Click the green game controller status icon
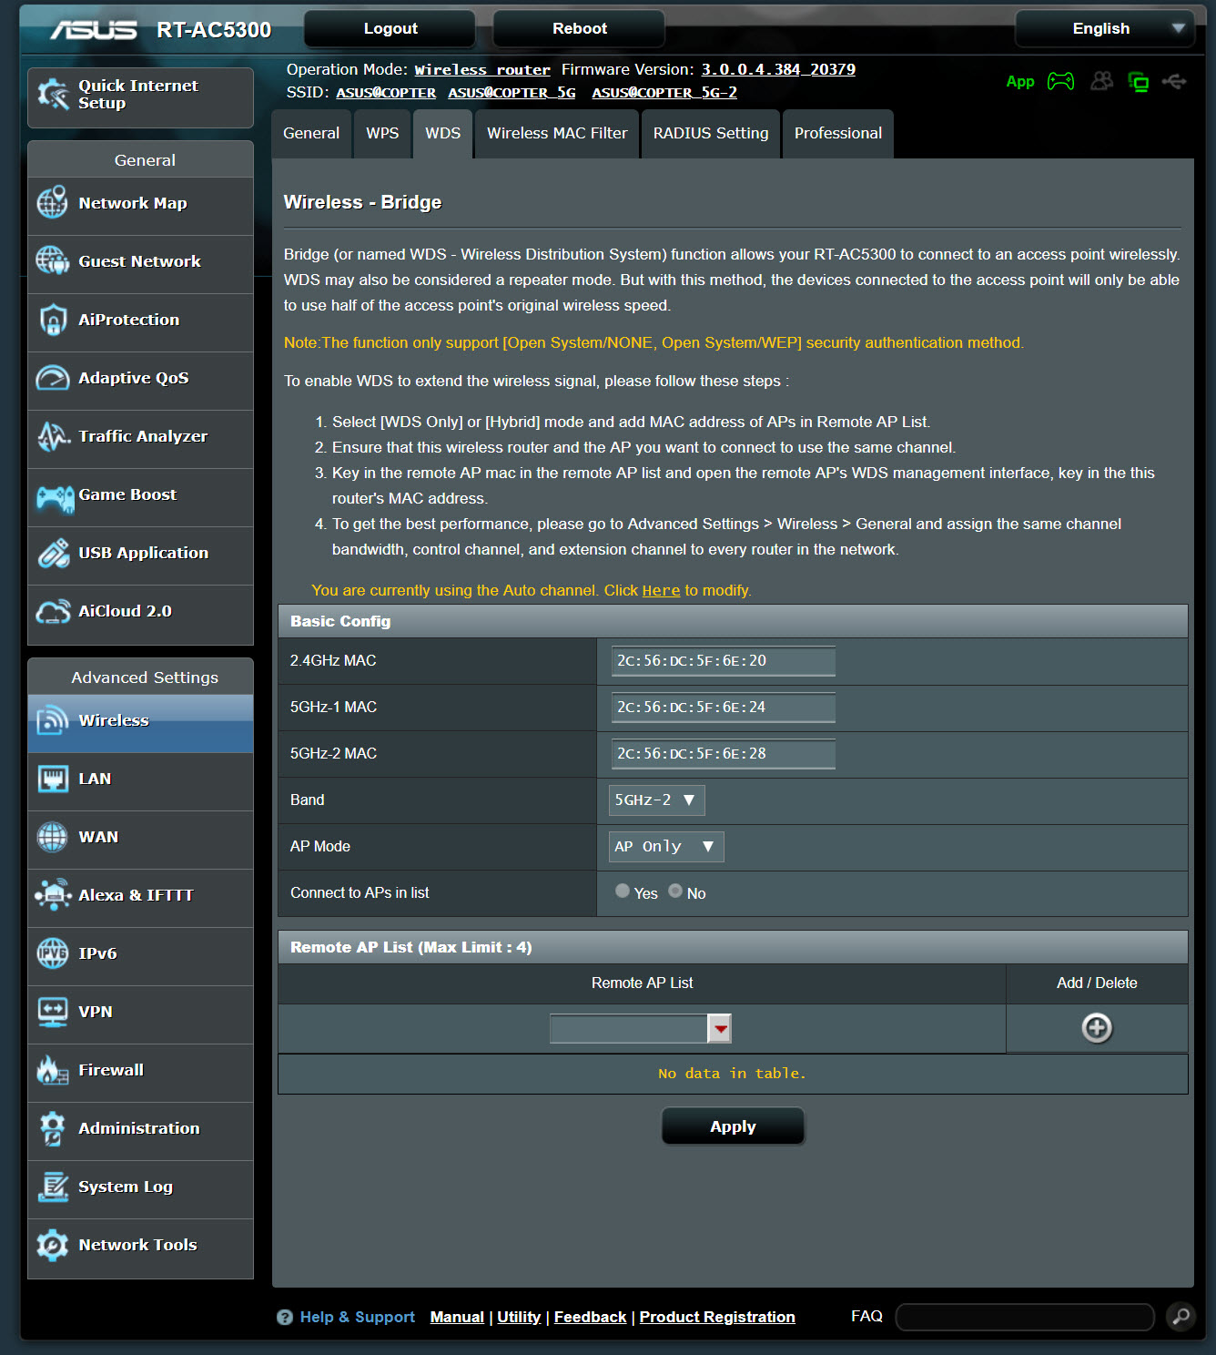Image resolution: width=1216 pixels, height=1355 pixels. tap(1060, 82)
